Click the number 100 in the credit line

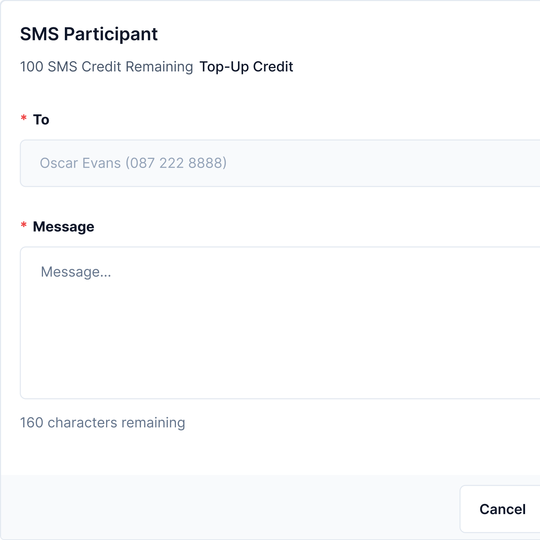(x=32, y=67)
